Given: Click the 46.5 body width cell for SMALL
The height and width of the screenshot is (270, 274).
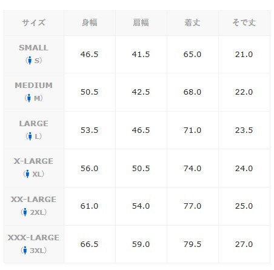Looking at the screenshot, I should click(89, 54).
